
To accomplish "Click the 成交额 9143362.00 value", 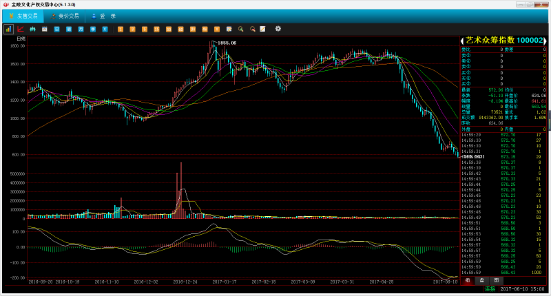I will (x=491, y=118).
